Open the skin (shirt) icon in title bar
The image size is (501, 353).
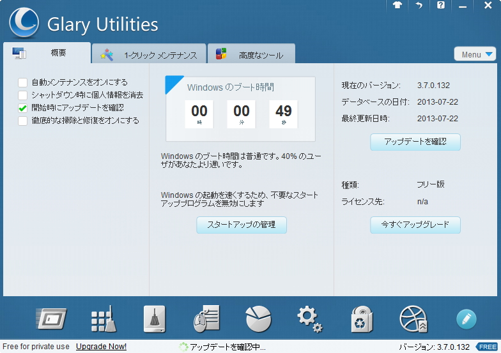click(x=397, y=5)
